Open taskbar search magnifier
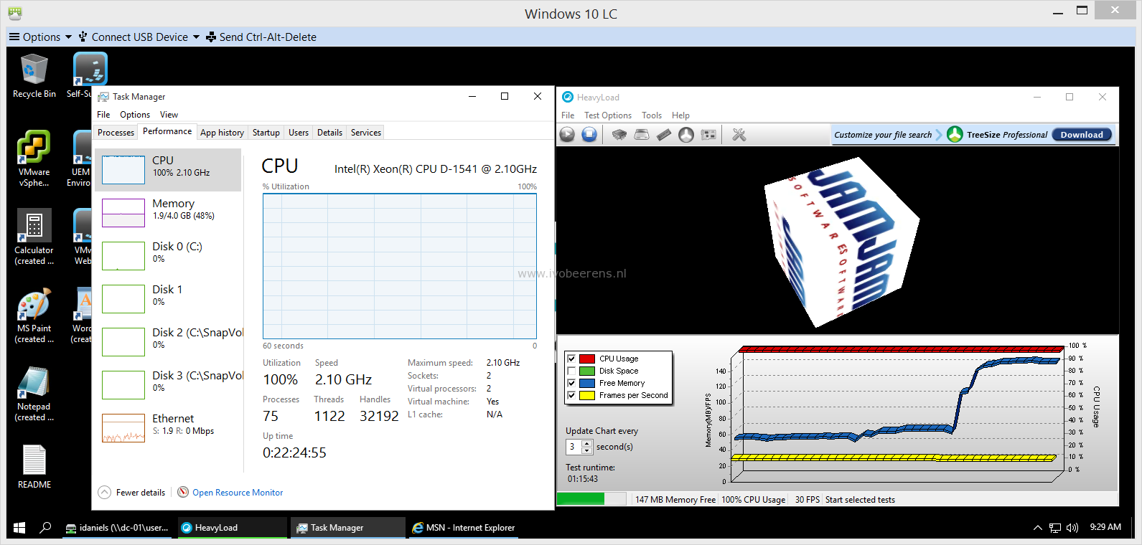Screen dimensions: 1142x545 pos(45,528)
